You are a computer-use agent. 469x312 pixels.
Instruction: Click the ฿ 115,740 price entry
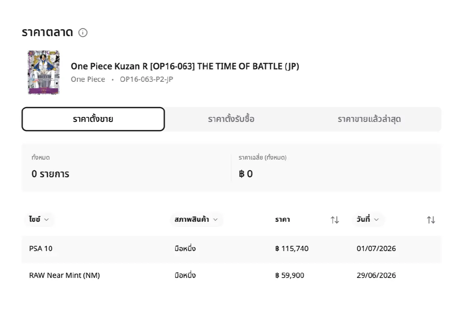[x=292, y=249]
